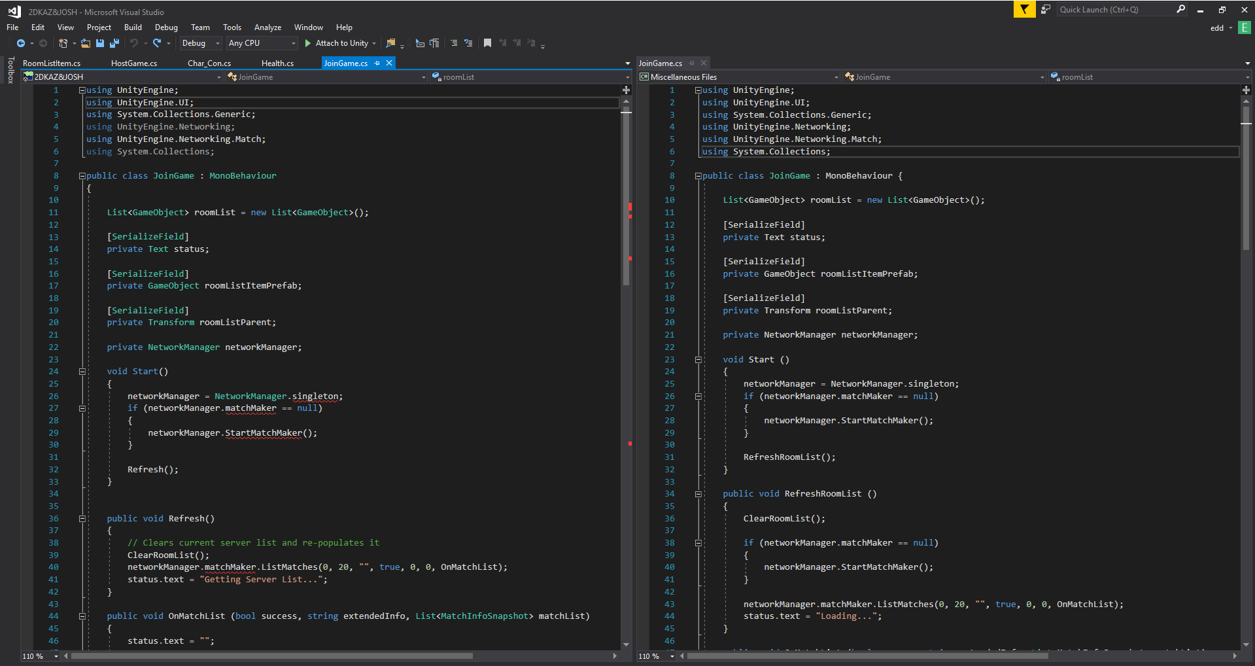Click the New Project toolbar icon
1255x666 pixels.
[x=63, y=43]
